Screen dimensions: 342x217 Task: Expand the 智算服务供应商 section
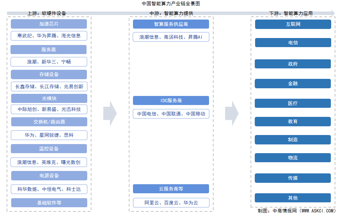(171, 24)
